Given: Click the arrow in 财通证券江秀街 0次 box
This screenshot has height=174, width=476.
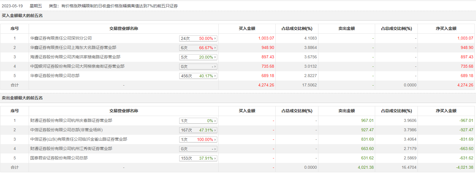Looking at the screenshot, I should pyautogui.click(x=215, y=149).
